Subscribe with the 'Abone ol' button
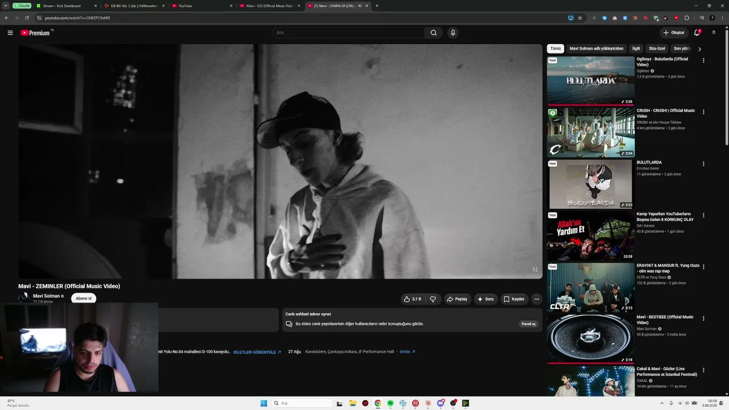 [x=84, y=298]
